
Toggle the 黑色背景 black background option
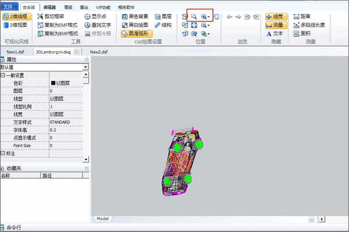click(x=135, y=16)
